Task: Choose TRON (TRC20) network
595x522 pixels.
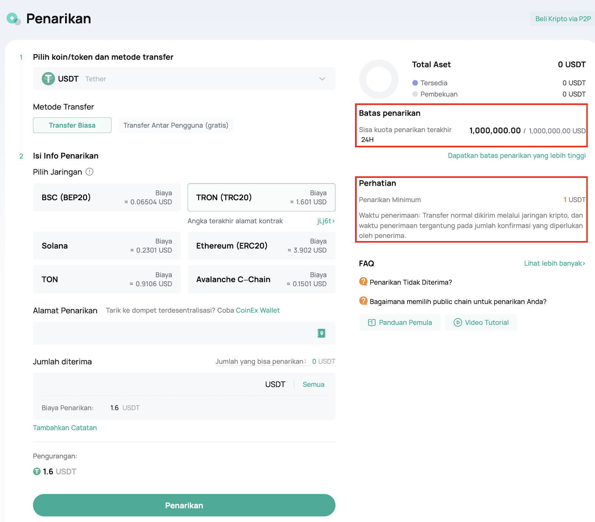Action: point(261,198)
